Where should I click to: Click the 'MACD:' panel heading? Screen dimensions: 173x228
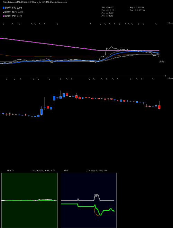point(10,171)
